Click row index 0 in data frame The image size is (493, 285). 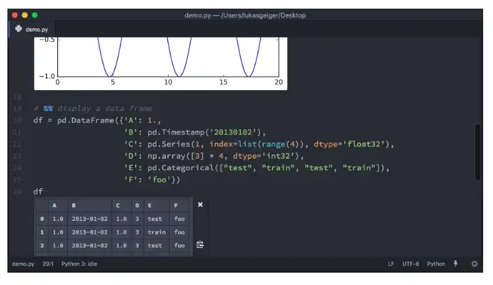click(42, 219)
